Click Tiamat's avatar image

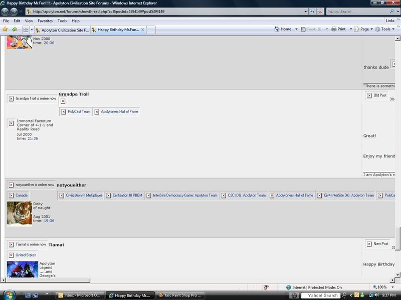tap(23, 269)
